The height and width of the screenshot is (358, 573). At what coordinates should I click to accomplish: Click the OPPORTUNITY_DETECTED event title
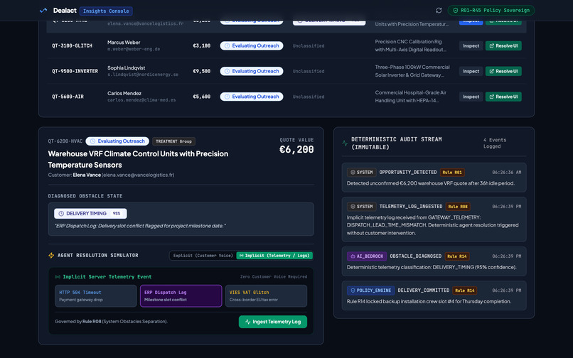pyautogui.click(x=408, y=173)
